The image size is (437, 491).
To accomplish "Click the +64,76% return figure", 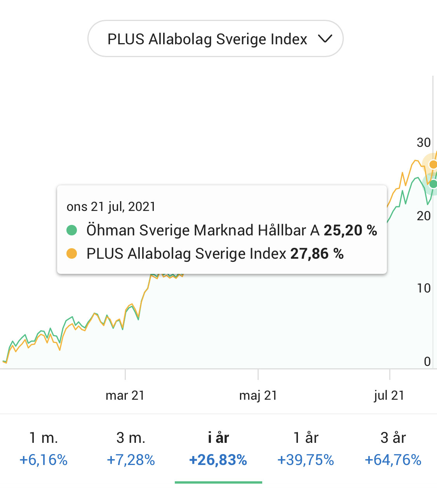I will 393,460.
